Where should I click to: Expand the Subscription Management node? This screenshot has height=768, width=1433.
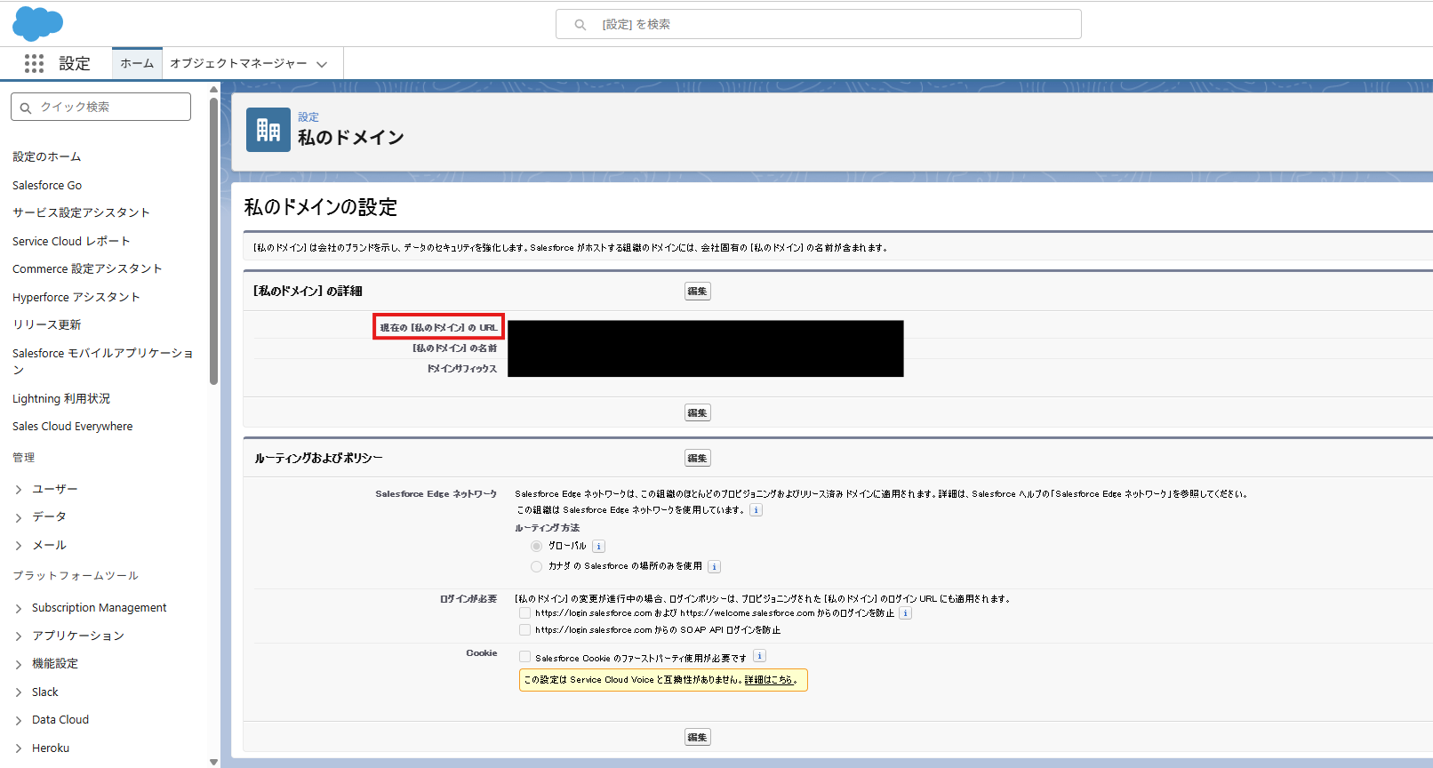pos(19,609)
